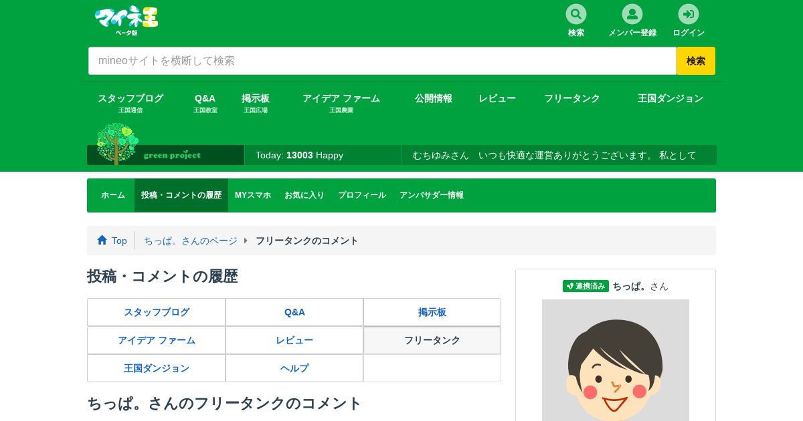Focus the mineo site search field
Viewport: 803px width, 421px height.
(382, 61)
